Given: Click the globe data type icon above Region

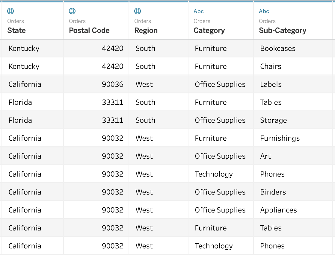Looking at the screenshot, I should click(x=138, y=11).
